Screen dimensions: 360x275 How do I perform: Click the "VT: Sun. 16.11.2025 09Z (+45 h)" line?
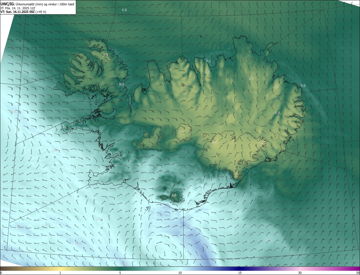point(23,12)
